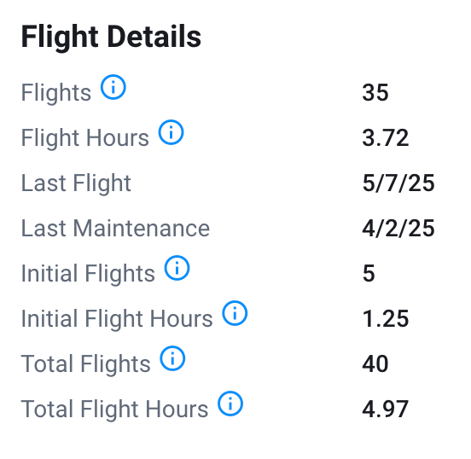Select the Last Maintenance label
The height and width of the screenshot is (459, 471).
coord(115,229)
